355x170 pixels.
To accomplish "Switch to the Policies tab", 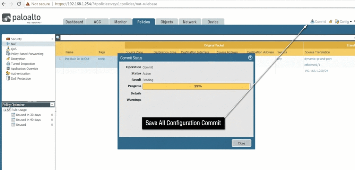I will pyautogui.click(x=144, y=22).
